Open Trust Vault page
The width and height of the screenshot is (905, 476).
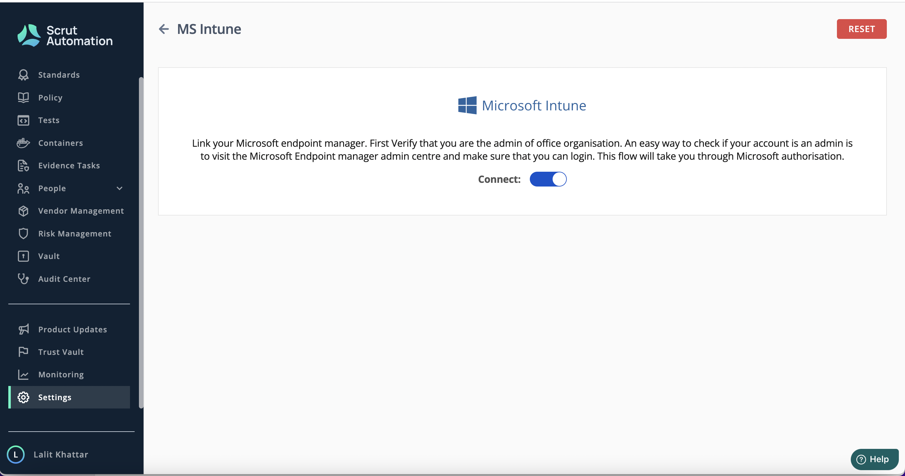click(61, 352)
